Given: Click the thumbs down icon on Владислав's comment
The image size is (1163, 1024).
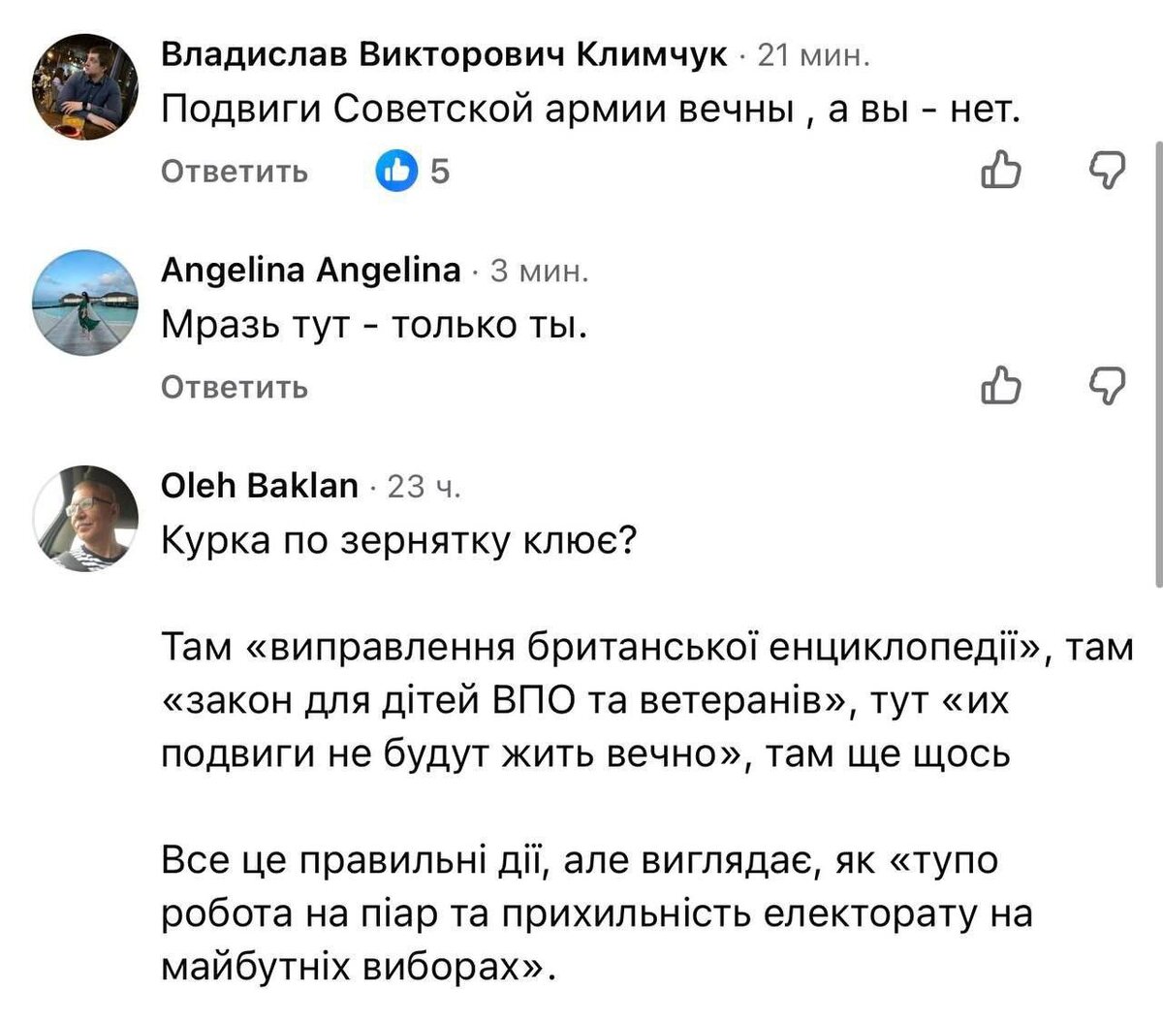Looking at the screenshot, I should point(1107,171).
